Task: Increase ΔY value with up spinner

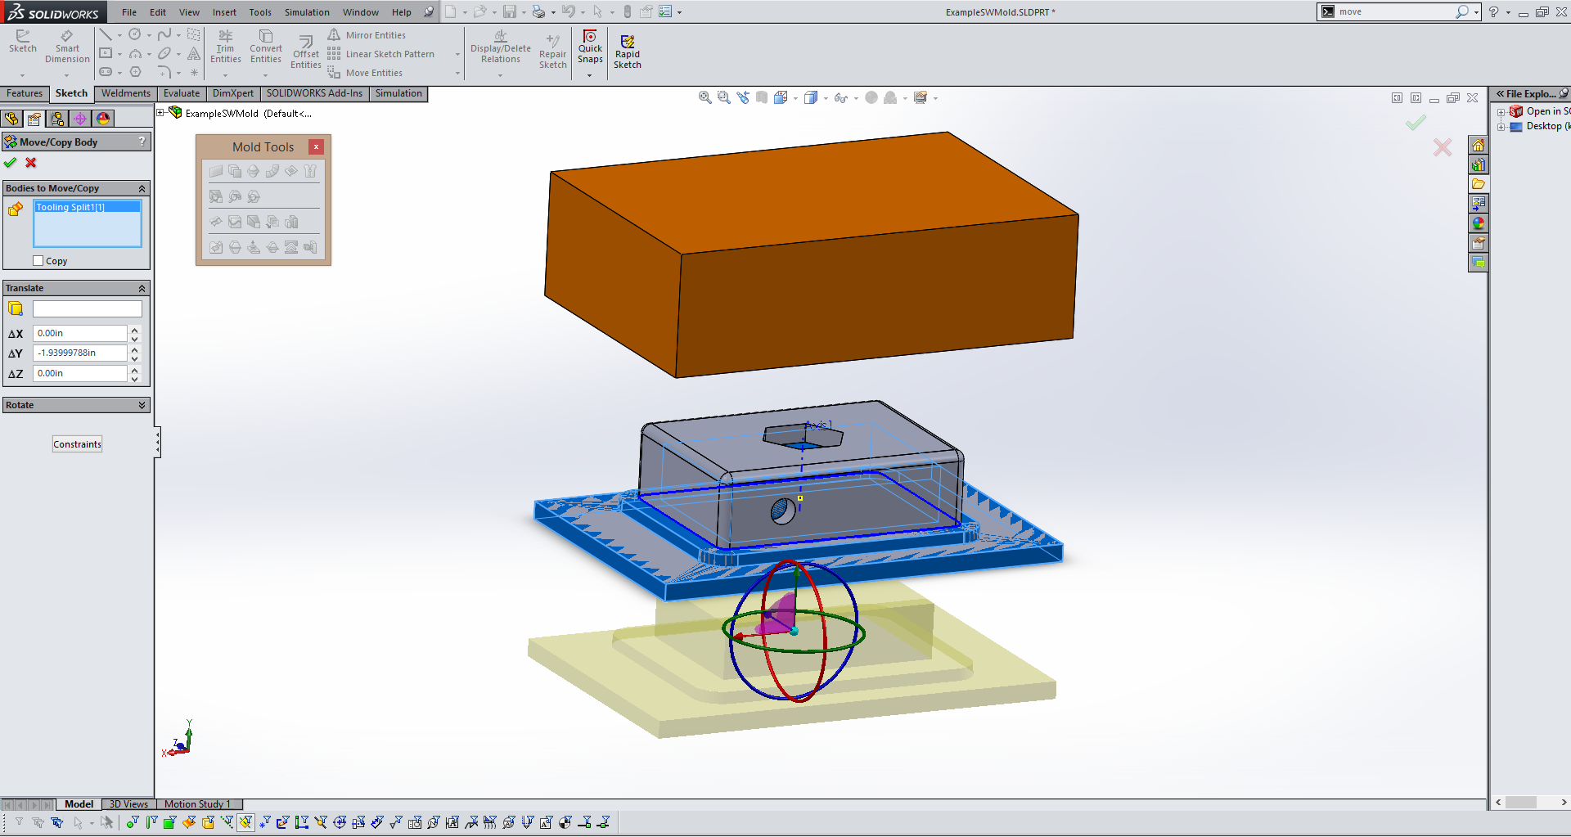Action: tap(135, 349)
